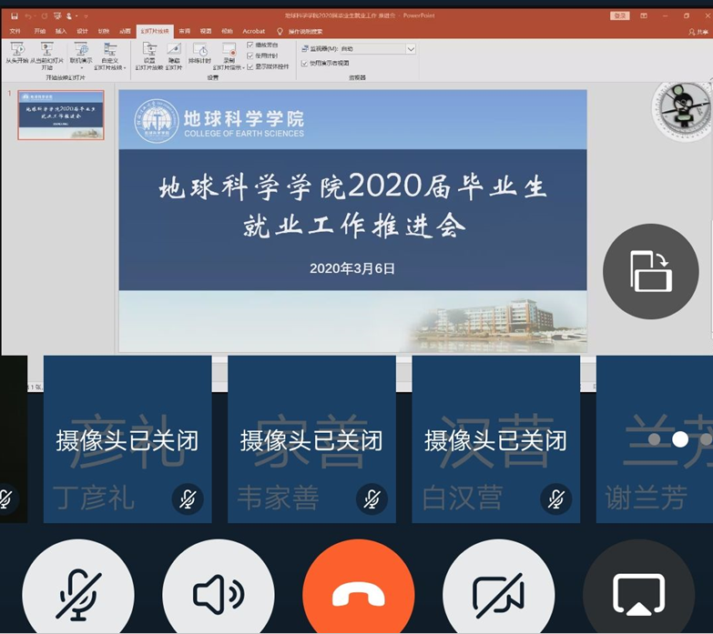
Task: Mute the microphone in call controls
Action: [78, 594]
